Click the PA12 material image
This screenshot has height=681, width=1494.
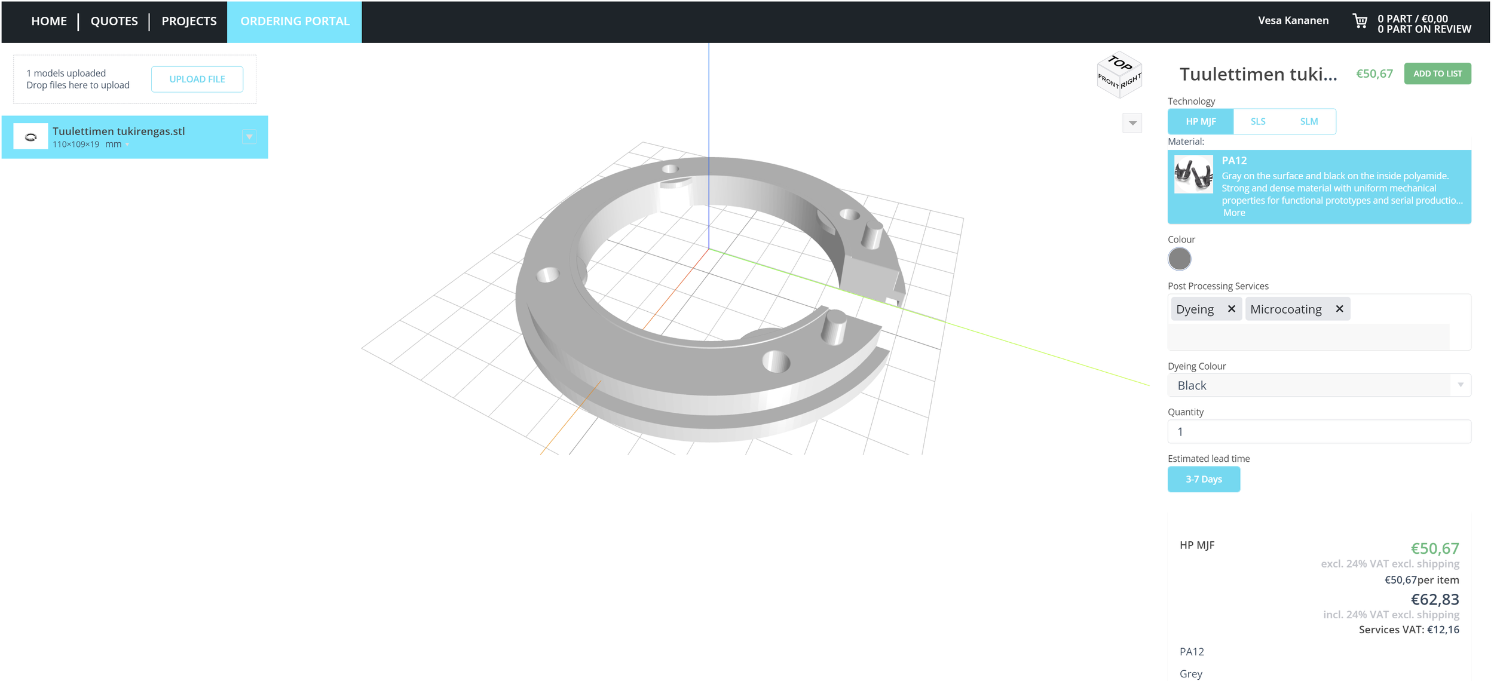(1193, 174)
